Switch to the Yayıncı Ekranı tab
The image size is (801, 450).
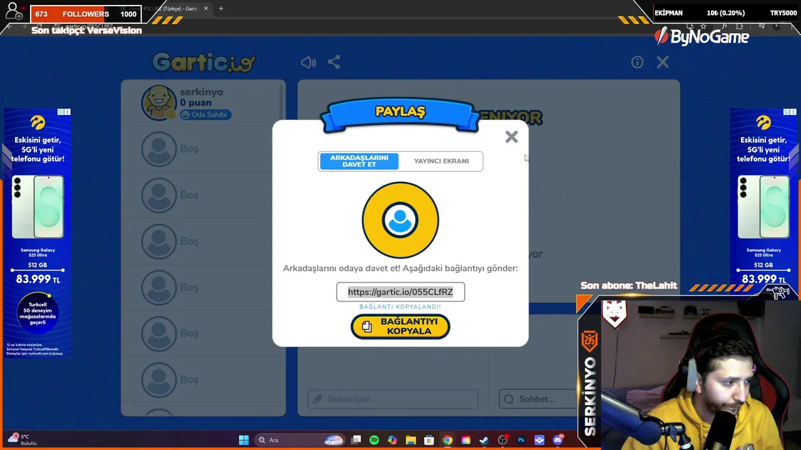click(x=441, y=161)
